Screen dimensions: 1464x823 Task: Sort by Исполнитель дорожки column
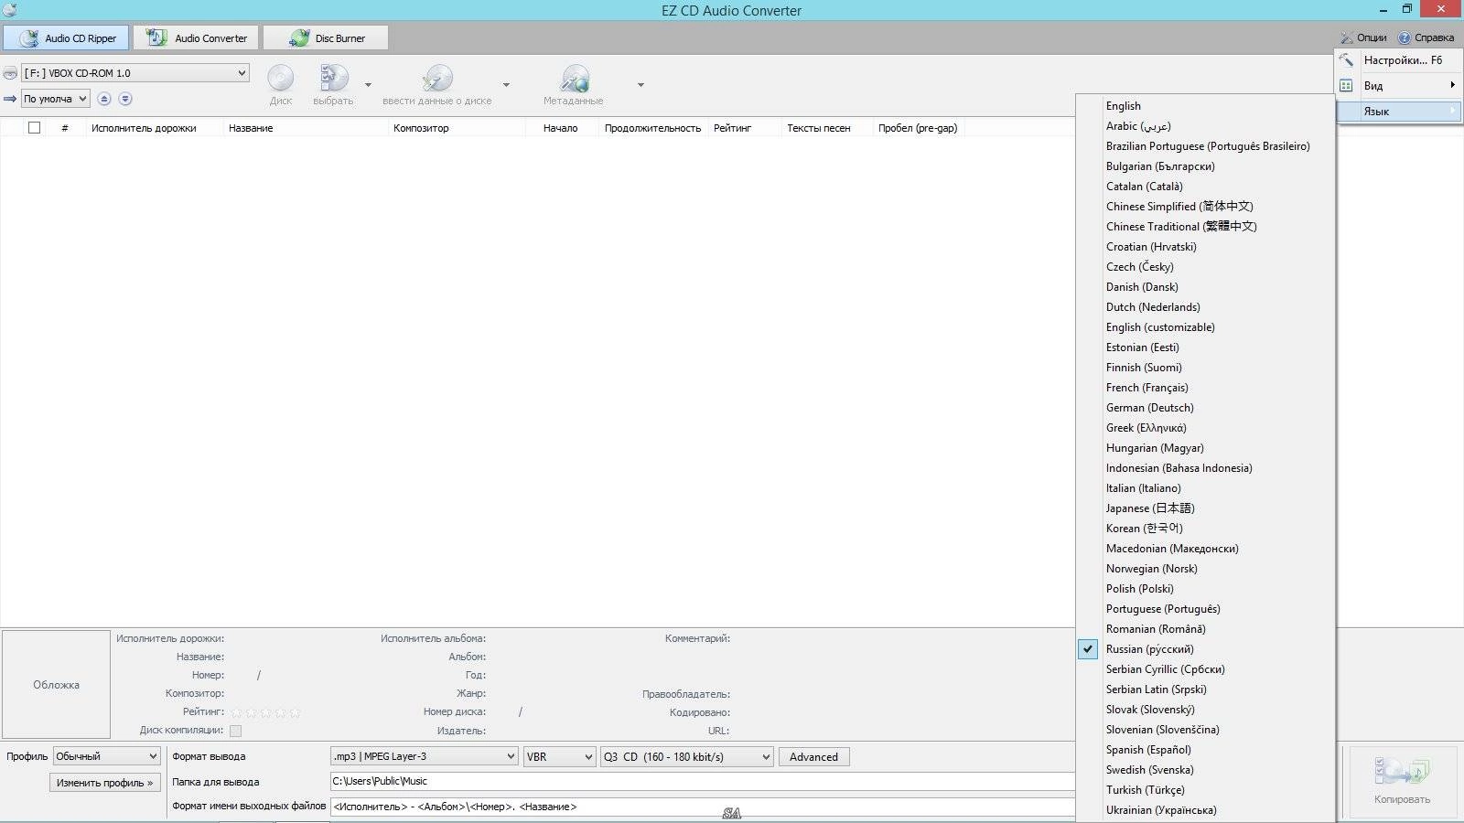(144, 128)
